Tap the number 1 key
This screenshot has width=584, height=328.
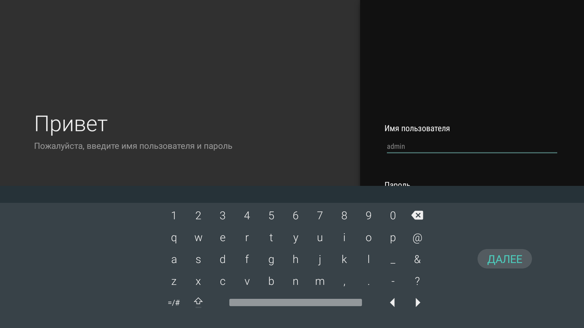coord(174,216)
